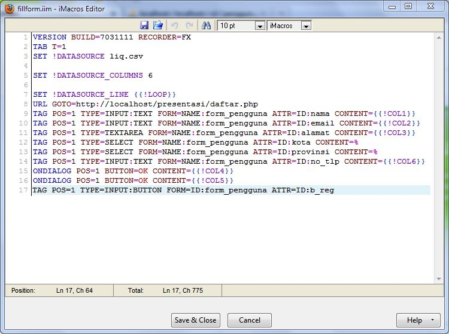Click the SET !DATASOURCE liq.csv line
The image size is (449, 334).
[x=88, y=56]
